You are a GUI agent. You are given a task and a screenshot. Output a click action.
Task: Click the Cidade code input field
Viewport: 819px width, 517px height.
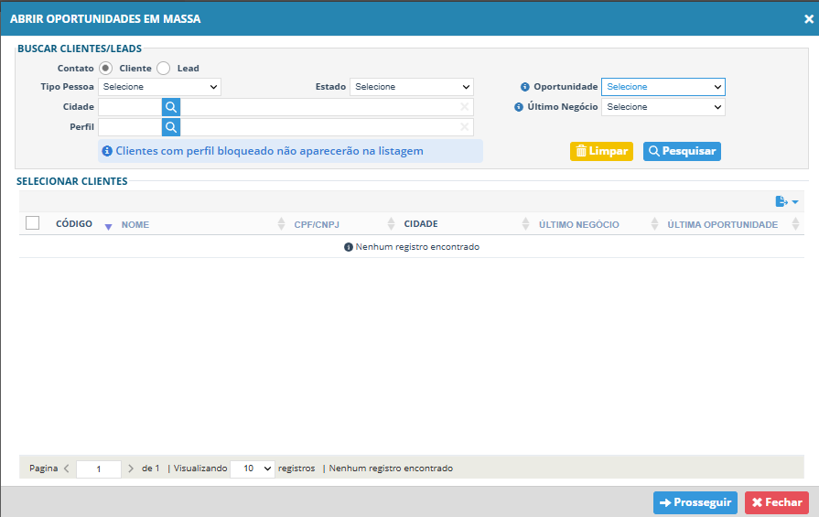click(130, 107)
